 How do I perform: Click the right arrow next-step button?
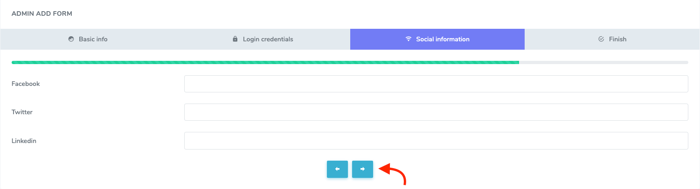pos(362,169)
